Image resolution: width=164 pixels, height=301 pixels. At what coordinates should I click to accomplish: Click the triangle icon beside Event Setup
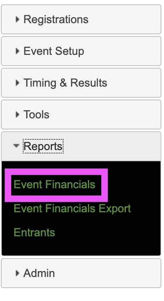tap(18, 51)
